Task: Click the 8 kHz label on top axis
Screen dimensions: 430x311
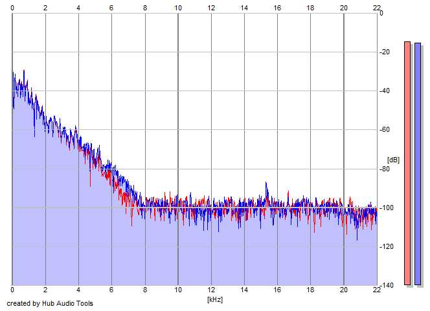Action: 145,8
